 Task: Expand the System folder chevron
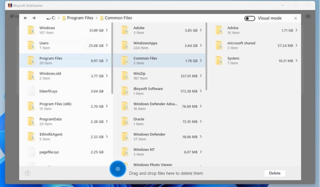[296, 61]
